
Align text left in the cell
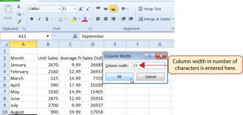click(x=98, y=19)
